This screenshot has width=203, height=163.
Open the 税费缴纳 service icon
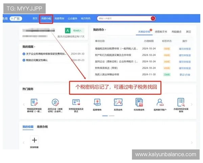click(97, 103)
